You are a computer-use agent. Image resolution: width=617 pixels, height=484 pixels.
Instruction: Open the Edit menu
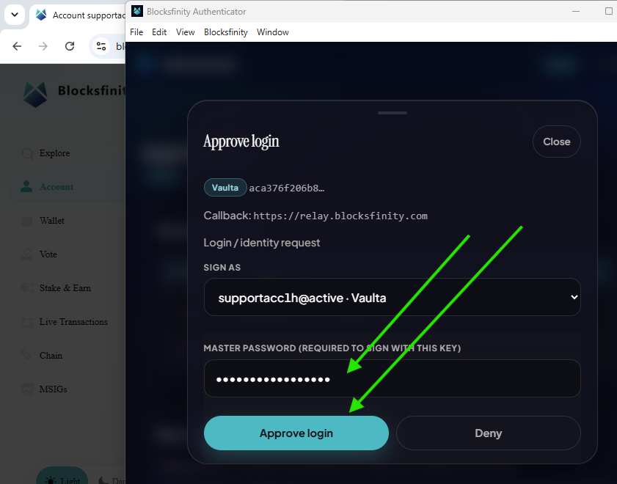(159, 32)
